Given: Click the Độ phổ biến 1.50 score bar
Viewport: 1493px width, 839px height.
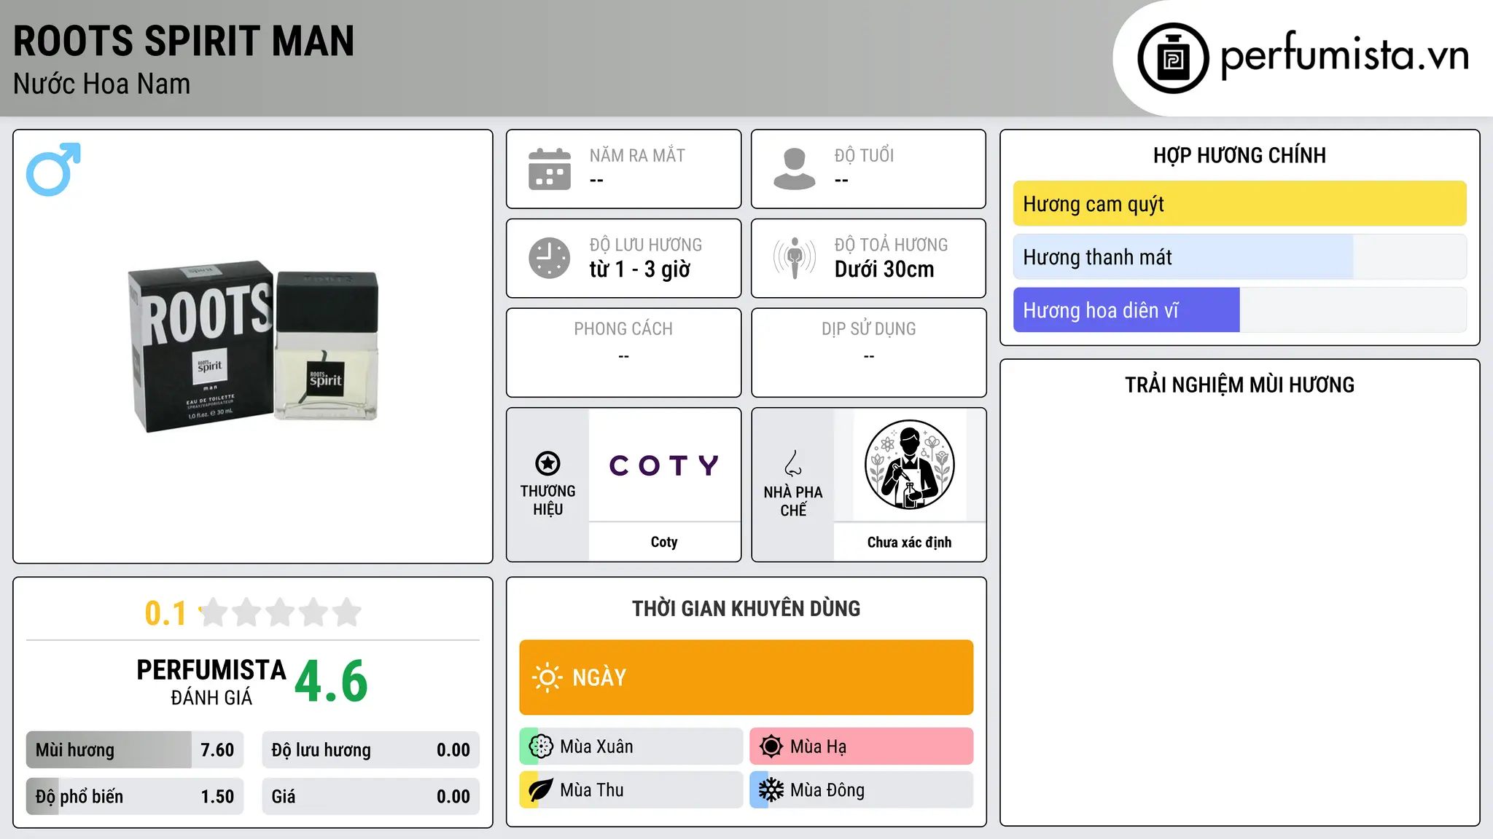Looking at the screenshot, I should 135,797.
